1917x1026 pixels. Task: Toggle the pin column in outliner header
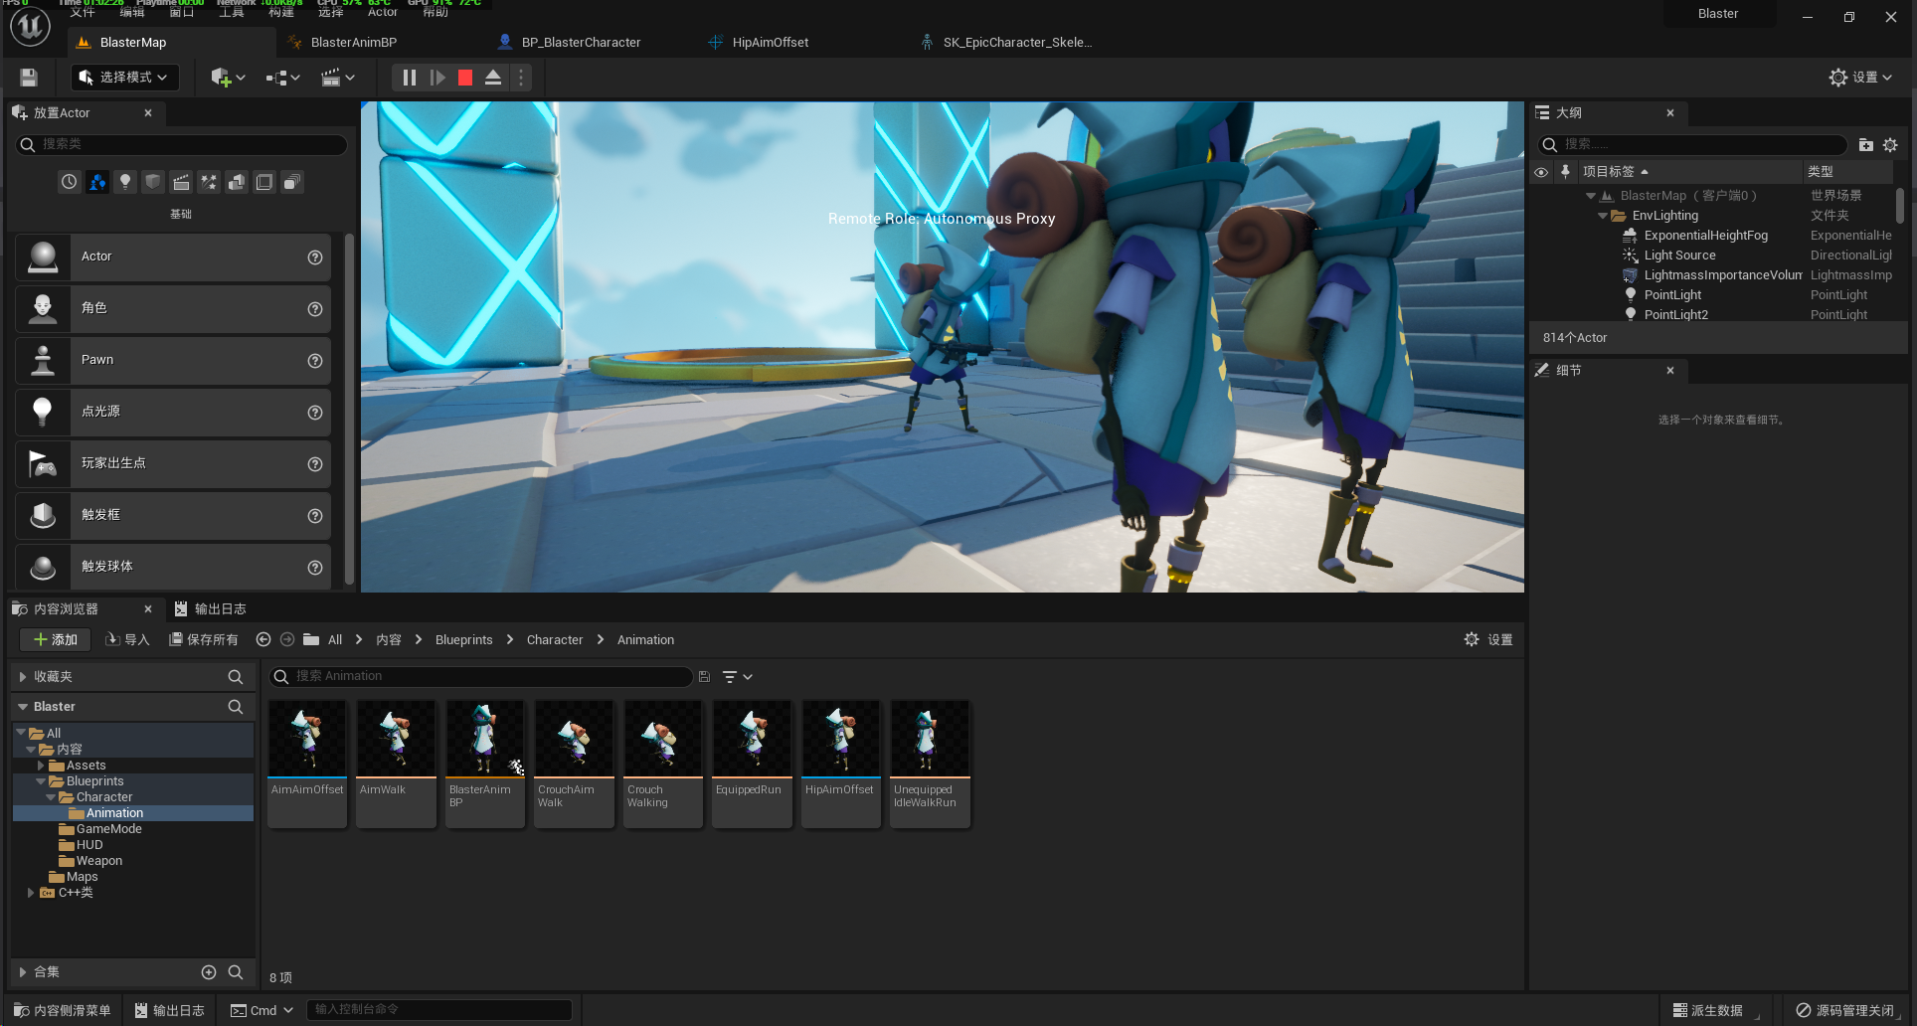click(x=1566, y=172)
